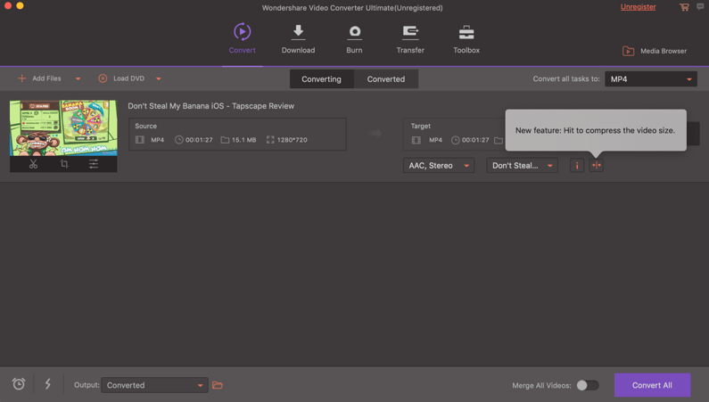Click the target duration 00:01:27
Image resolution: width=709 pixels, height=402 pixels.
coord(475,140)
